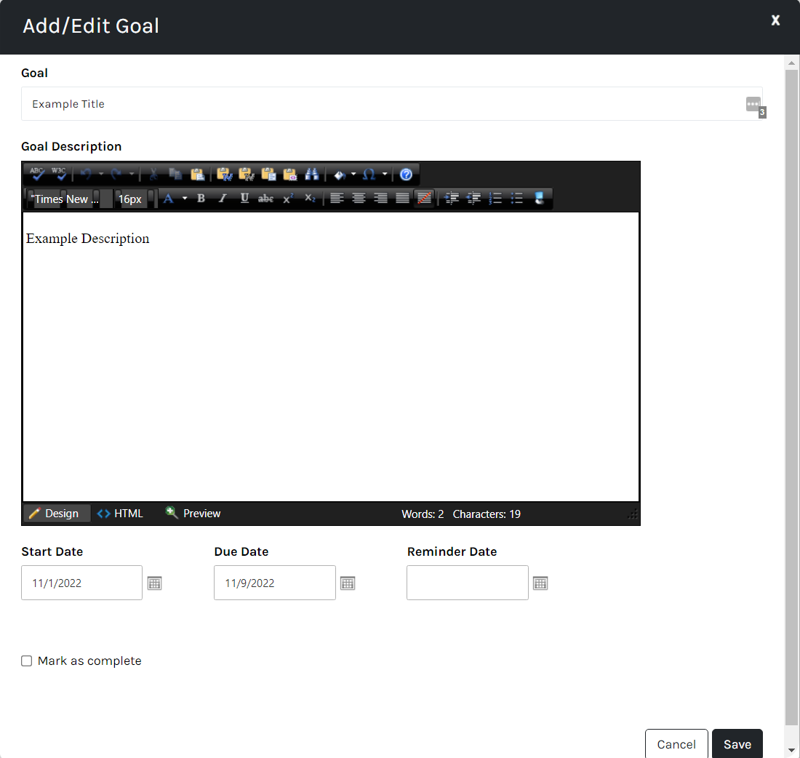
Task: Click Paste from Word stripping fonts icon
Action: pos(247,175)
